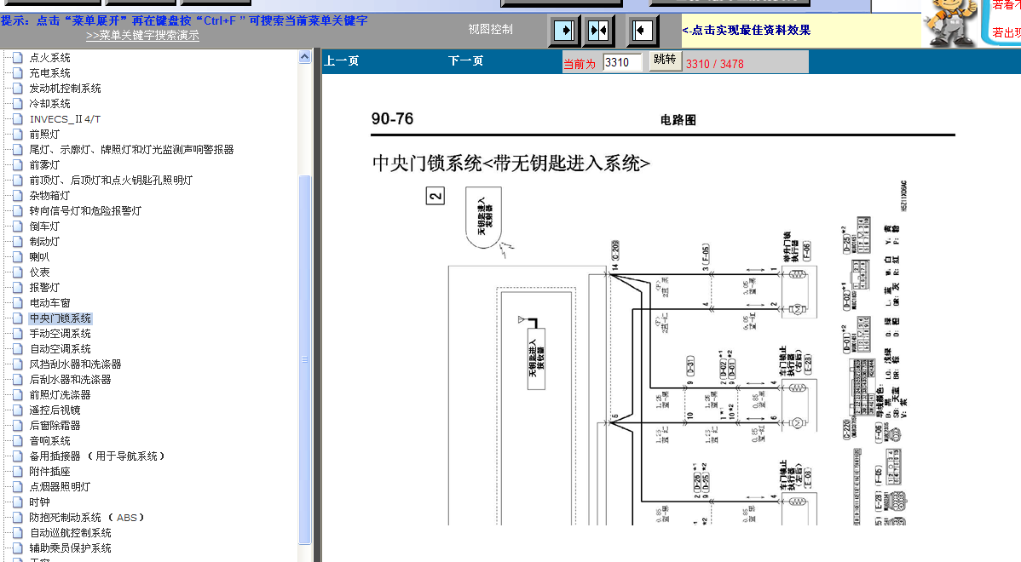Select 仪表 in the tree
This screenshot has height=562, width=1021.
pos(39,272)
